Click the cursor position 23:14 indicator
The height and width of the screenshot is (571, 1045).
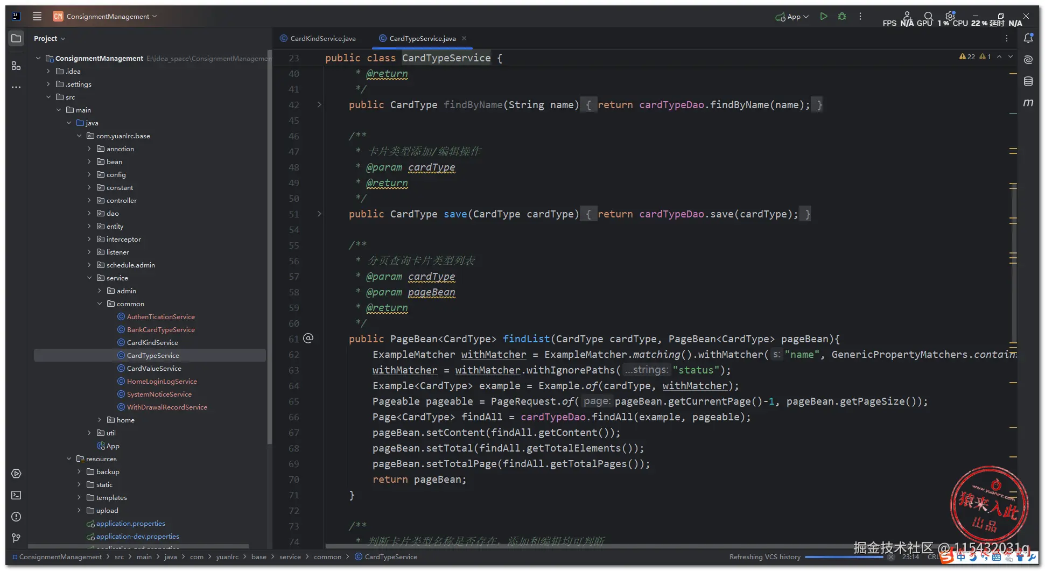[910, 556]
